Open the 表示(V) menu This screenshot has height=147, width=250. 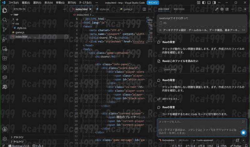(48, 3)
